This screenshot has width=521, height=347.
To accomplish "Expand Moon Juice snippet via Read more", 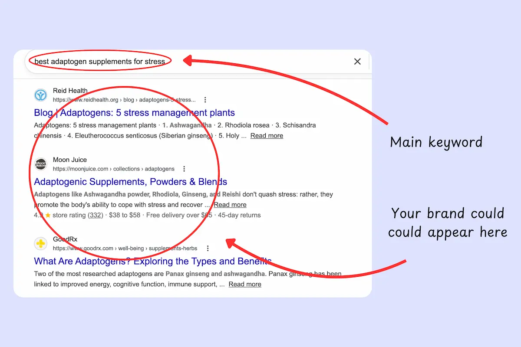I will pos(230,204).
